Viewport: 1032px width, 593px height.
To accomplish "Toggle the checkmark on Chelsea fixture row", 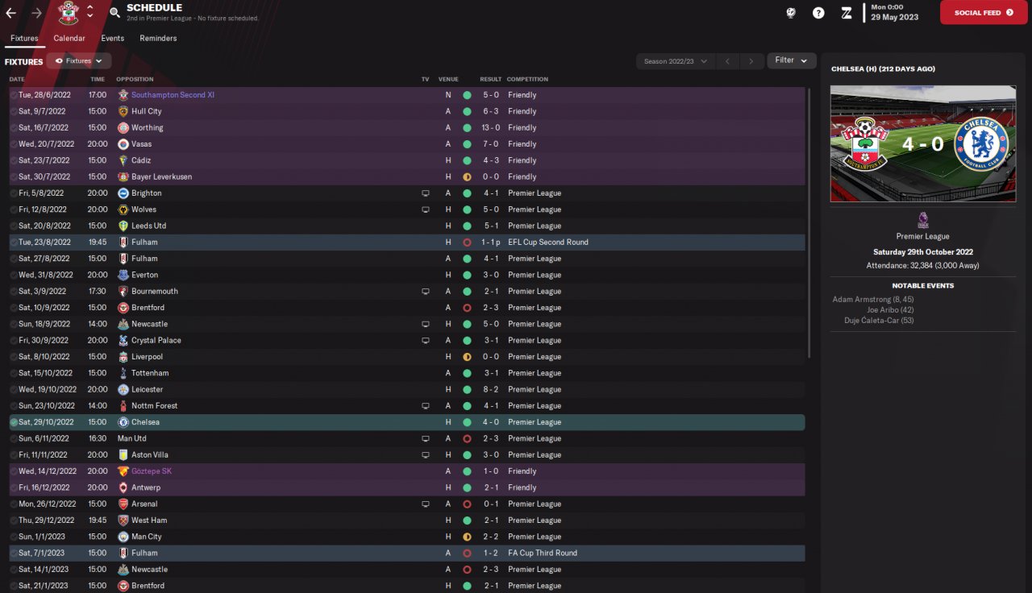I will click(x=14, y=422).
